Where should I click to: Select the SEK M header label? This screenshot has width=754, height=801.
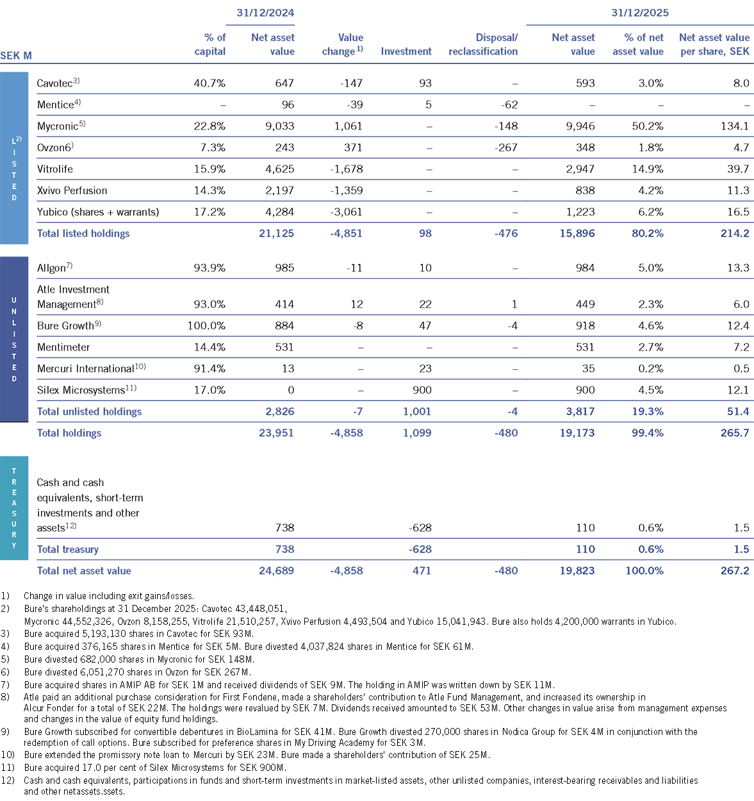point(16,56)
